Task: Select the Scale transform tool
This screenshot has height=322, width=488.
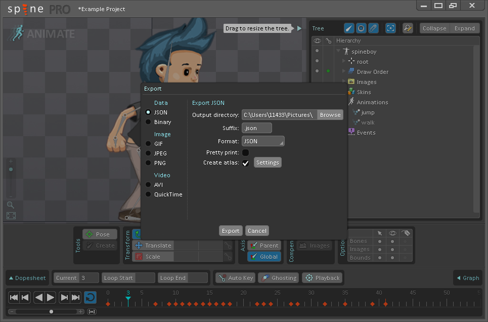Action: tap(153, 257)
